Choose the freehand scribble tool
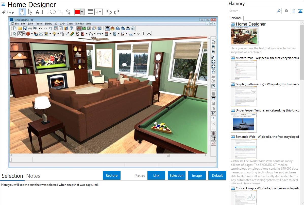 68,12
